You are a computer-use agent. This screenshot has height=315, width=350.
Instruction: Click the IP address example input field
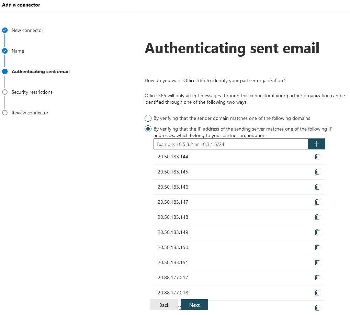[230, 144]
